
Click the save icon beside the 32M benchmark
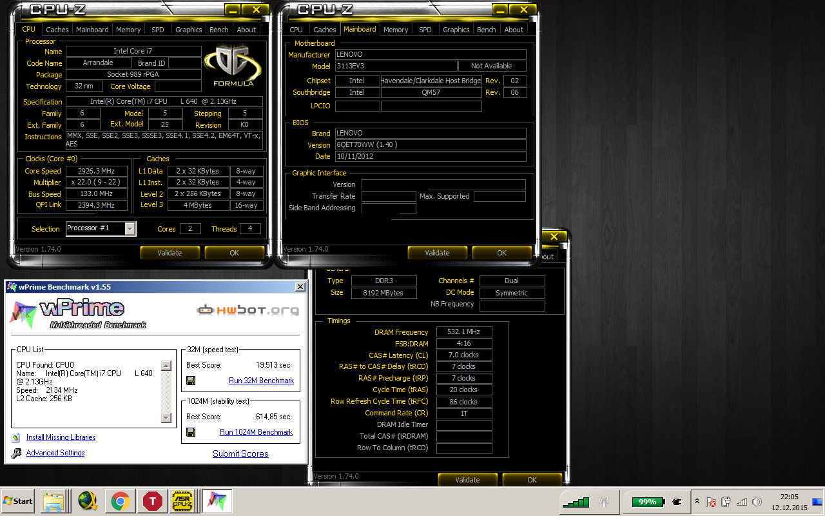191,381
